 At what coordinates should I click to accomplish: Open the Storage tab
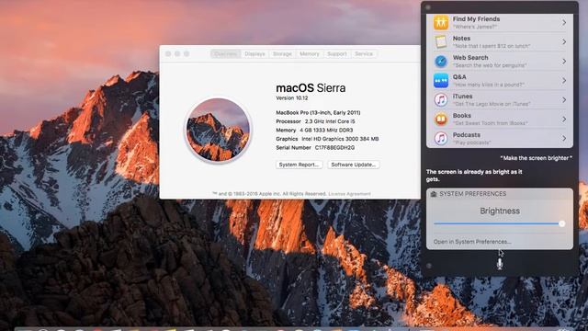click(x=282, y=54)
